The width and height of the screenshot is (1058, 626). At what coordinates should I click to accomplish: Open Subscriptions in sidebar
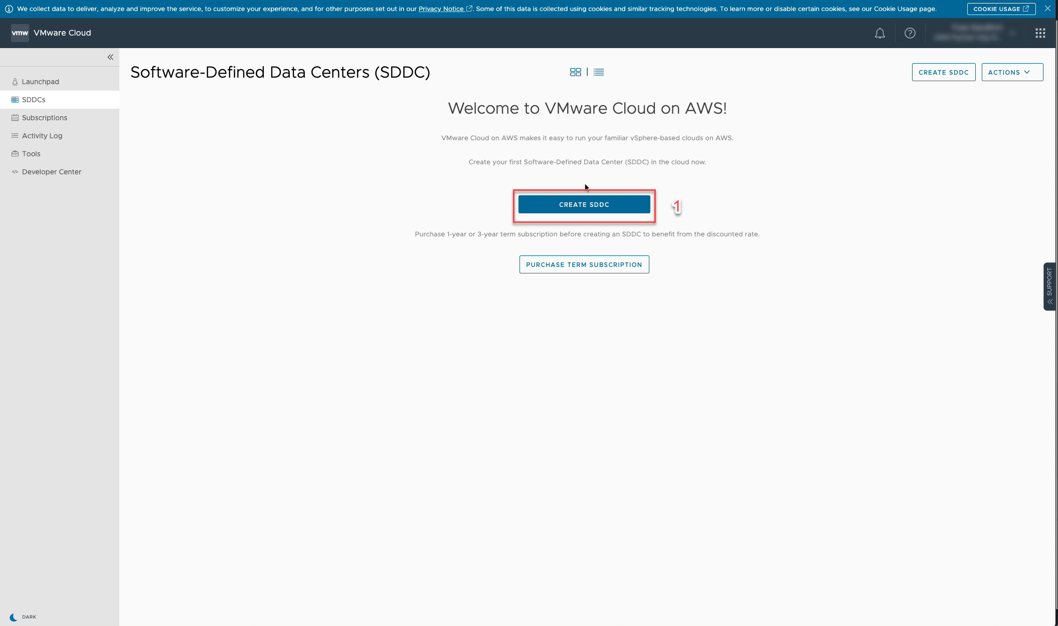tap(60, 118)
